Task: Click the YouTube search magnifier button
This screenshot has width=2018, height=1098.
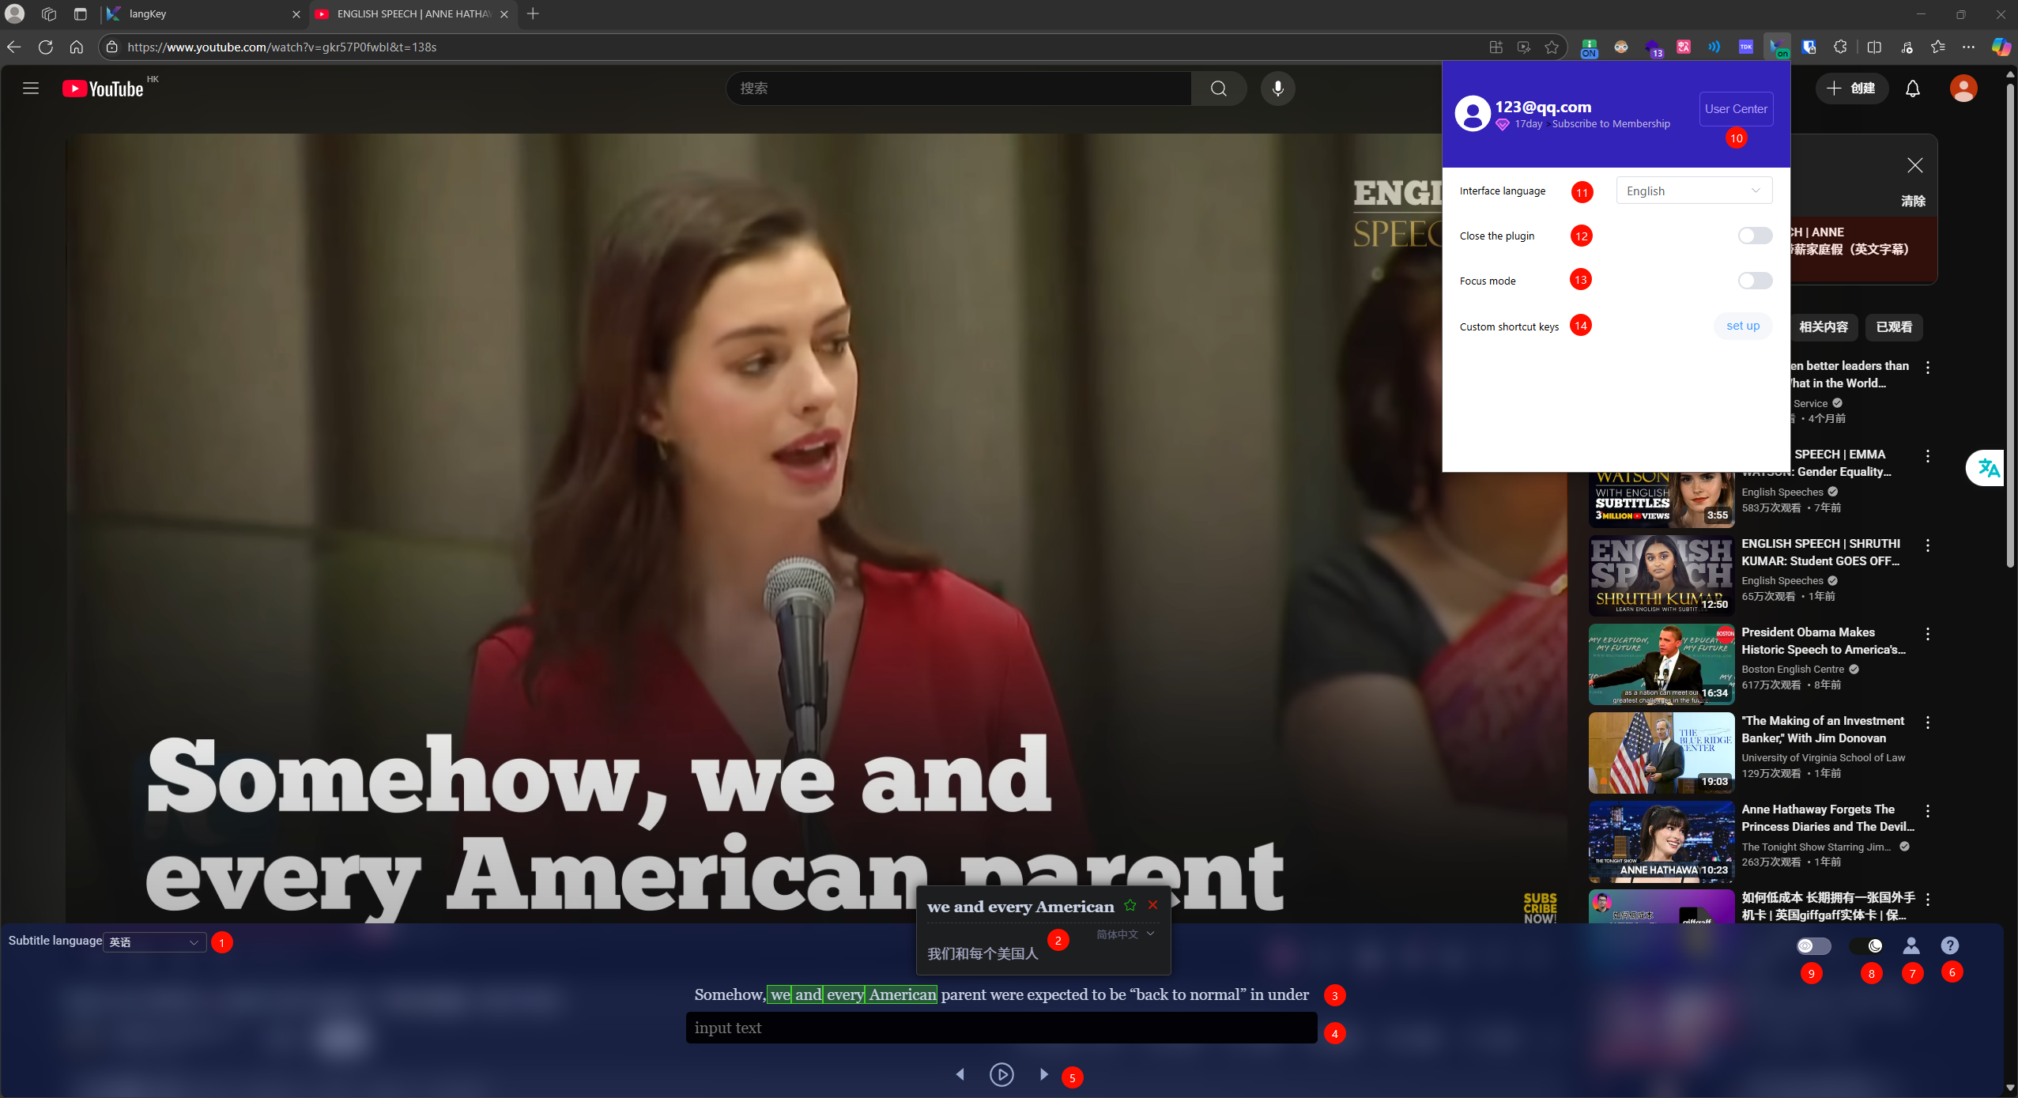Action: click(x=1218, y=89)
